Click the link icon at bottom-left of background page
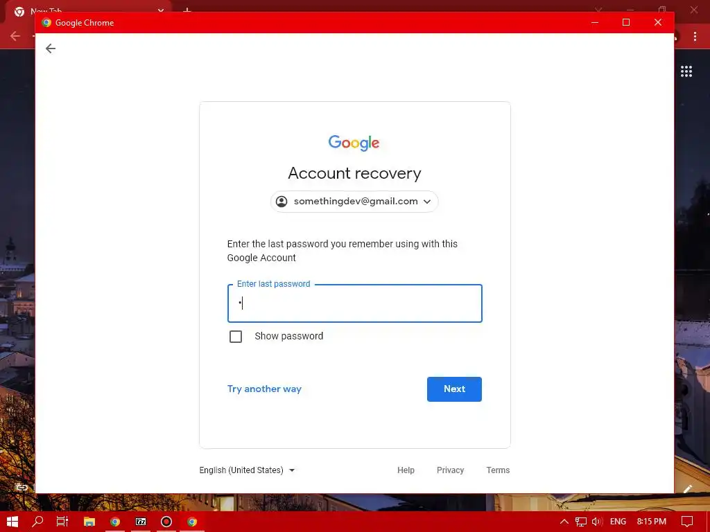 [x=21, y=487]
